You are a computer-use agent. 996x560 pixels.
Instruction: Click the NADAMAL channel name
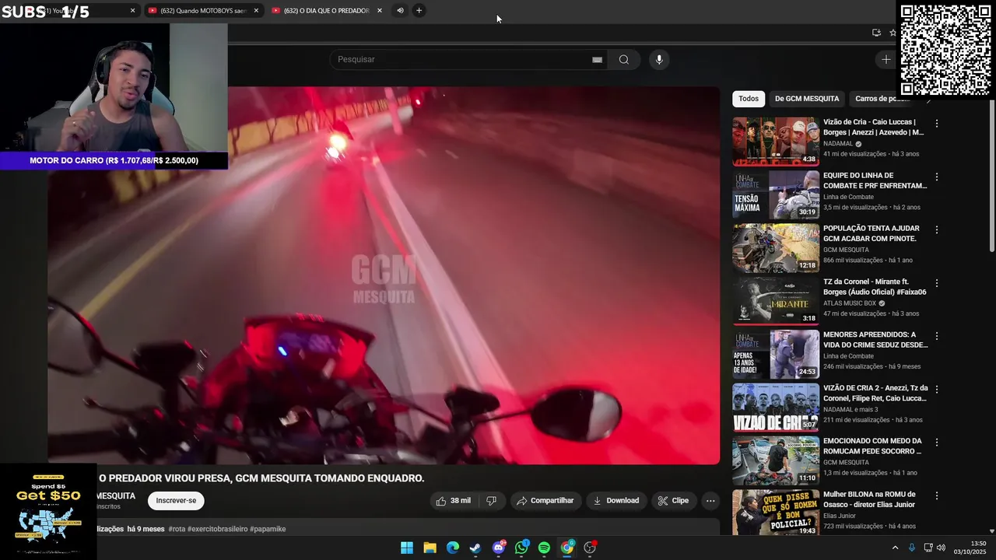click(838, 144)
